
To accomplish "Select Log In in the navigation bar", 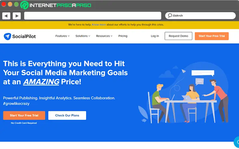I will click(155, 36).
